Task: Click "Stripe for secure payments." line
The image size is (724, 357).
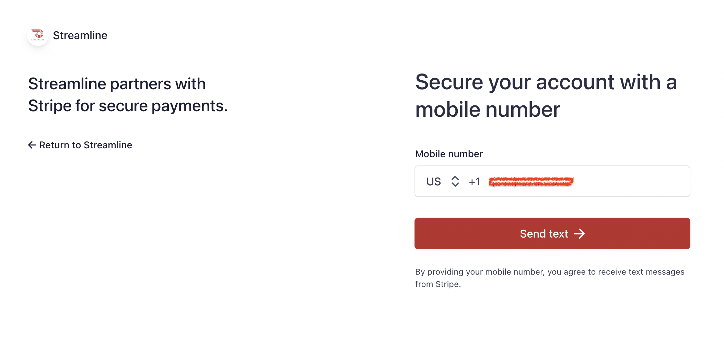Action: tap(128, 106)
